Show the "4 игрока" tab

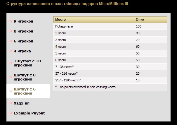pyautogui.click(x=22, y=51)
